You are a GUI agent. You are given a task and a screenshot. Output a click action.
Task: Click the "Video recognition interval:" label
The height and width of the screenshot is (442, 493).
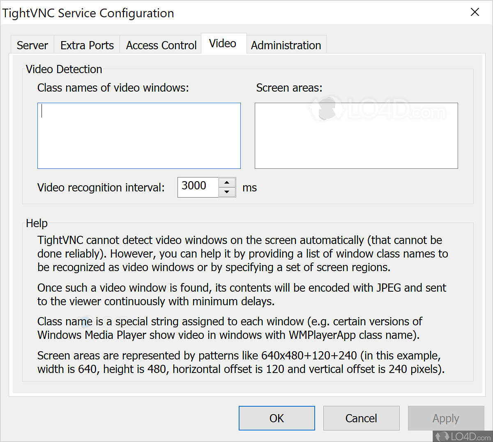(x=101, y=188)
